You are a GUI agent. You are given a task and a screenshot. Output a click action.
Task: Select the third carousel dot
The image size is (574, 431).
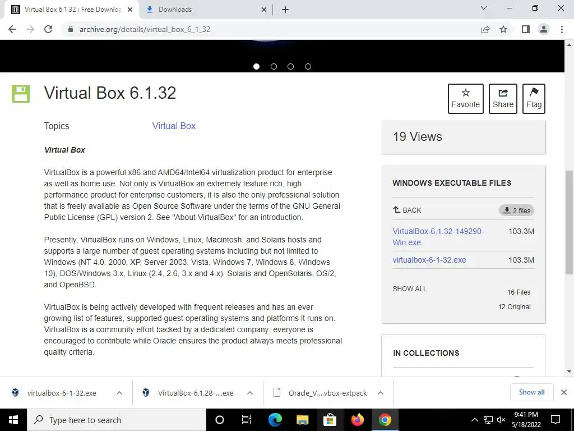[291, 66]
